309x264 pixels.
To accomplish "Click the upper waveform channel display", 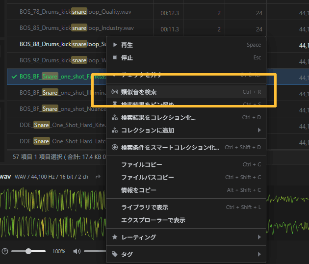I will 53,200.
